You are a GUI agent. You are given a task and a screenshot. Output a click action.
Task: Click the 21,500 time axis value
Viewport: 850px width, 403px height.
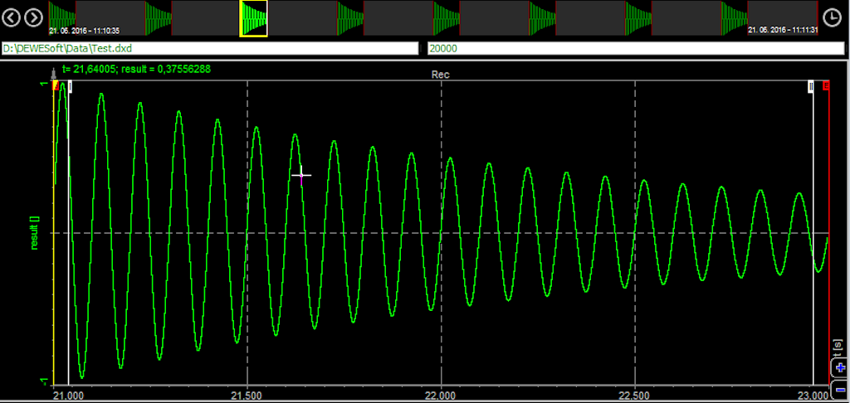click(x=247, y=395)
